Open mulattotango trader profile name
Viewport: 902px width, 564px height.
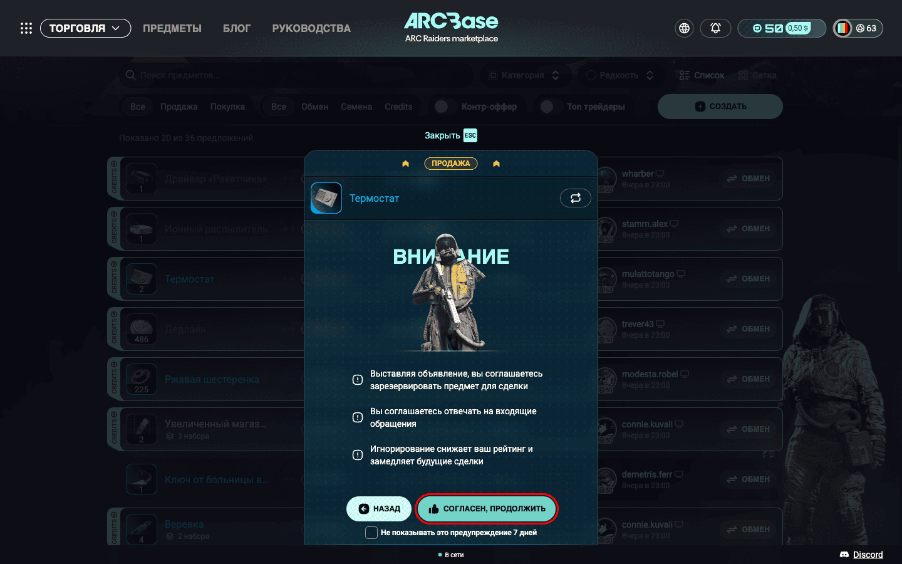(x=648, y=274)
